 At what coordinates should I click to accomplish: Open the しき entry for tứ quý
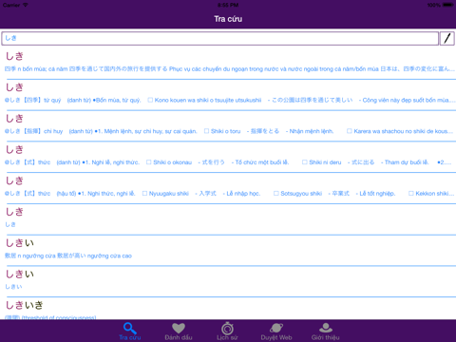point(228,94)
